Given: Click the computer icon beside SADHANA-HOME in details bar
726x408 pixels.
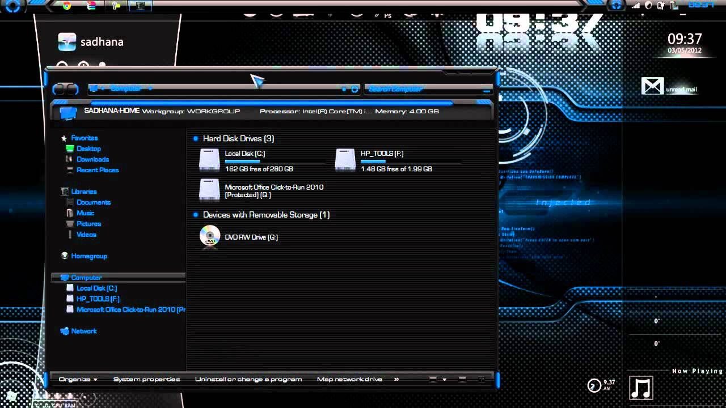Looking at the screenshot, I should pyautogui.click(x=67, y=112).
